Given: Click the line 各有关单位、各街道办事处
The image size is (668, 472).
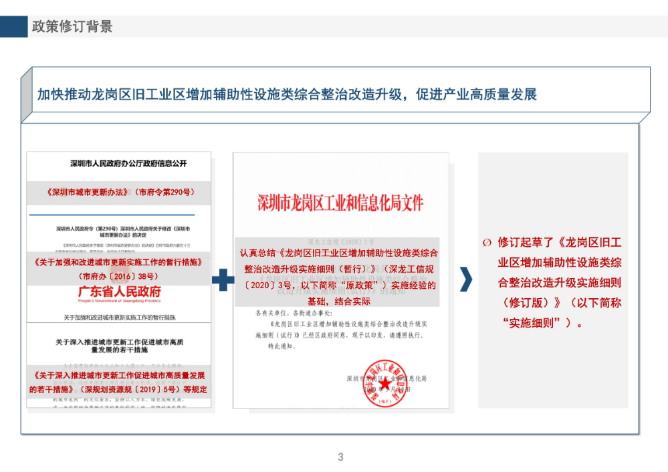Looking at the screenshot, I should [x=294, y=313].
